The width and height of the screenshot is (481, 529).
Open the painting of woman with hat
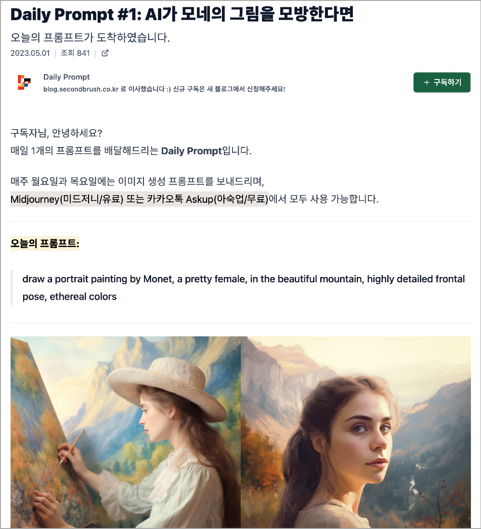[x=126, y=432]
